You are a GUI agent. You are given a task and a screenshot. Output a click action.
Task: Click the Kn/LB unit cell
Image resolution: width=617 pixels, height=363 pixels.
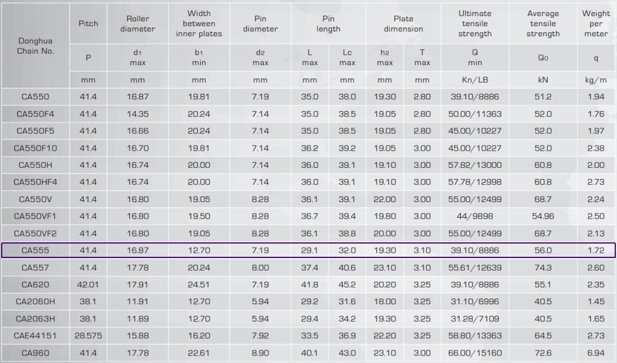click(x=475, y=80)
